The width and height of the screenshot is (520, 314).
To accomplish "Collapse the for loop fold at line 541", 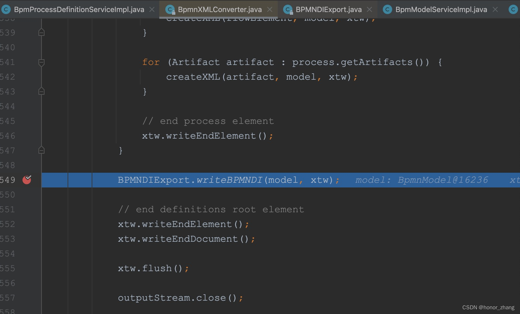I will click(x=41, y=62).
